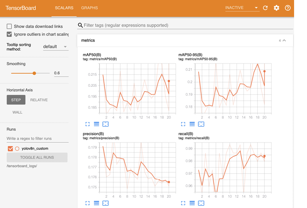Fit domain to data on mAP50(B) chart
Viewport: 307px width, 208px height.
point(105,124)
